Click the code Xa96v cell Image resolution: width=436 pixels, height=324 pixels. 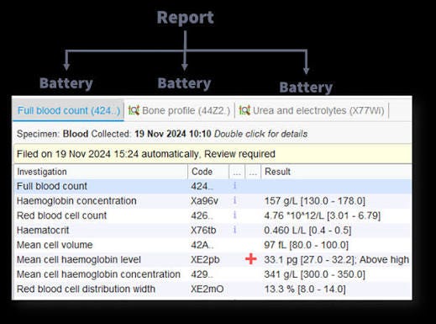(x=205, y=201)
